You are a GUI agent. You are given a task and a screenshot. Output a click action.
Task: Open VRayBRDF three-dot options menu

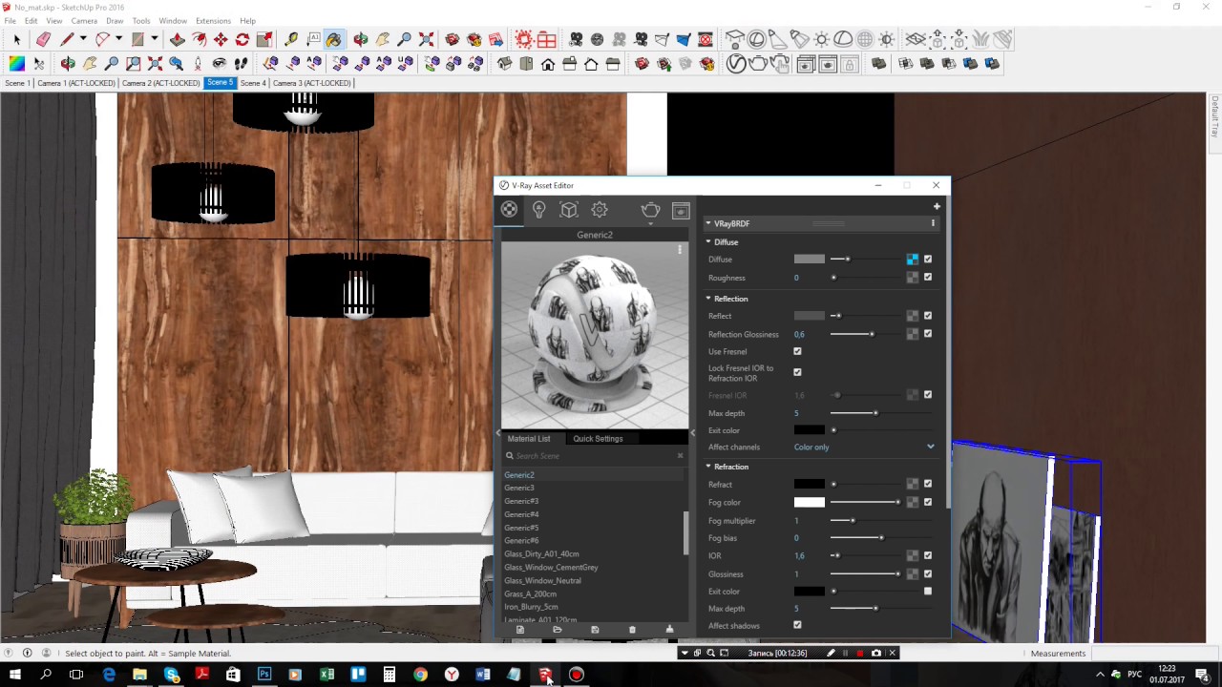pyautogui.click(x=933, y=223)
